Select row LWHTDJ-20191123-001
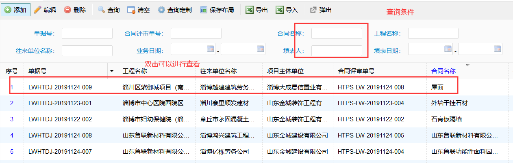This screenshot has height=163, width=513. tap(256, 103)
